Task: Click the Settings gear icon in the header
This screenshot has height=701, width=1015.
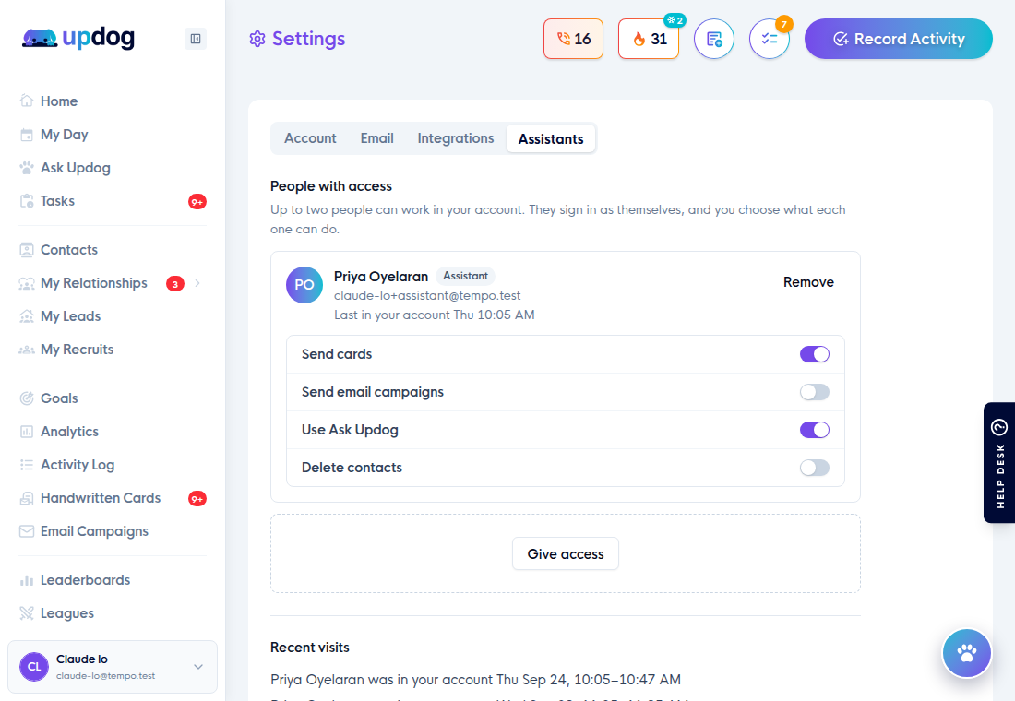Action: point(257,39)
